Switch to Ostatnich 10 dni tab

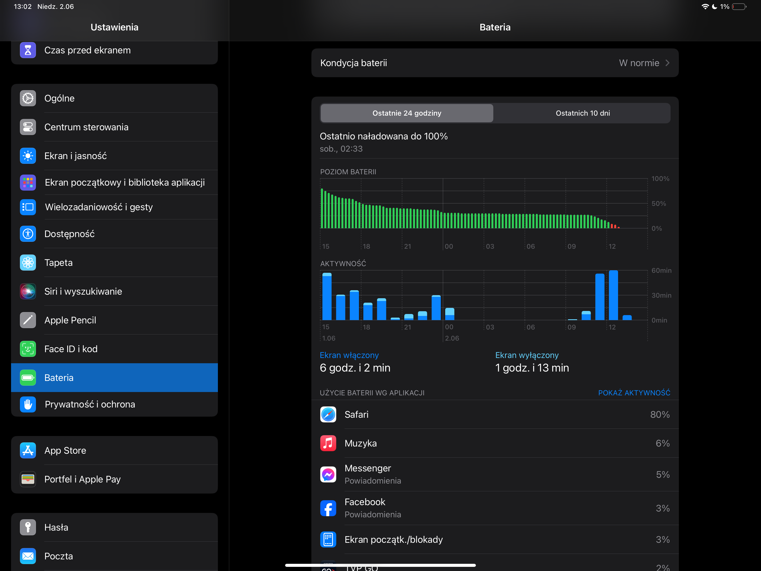click(x=582, y=113)
